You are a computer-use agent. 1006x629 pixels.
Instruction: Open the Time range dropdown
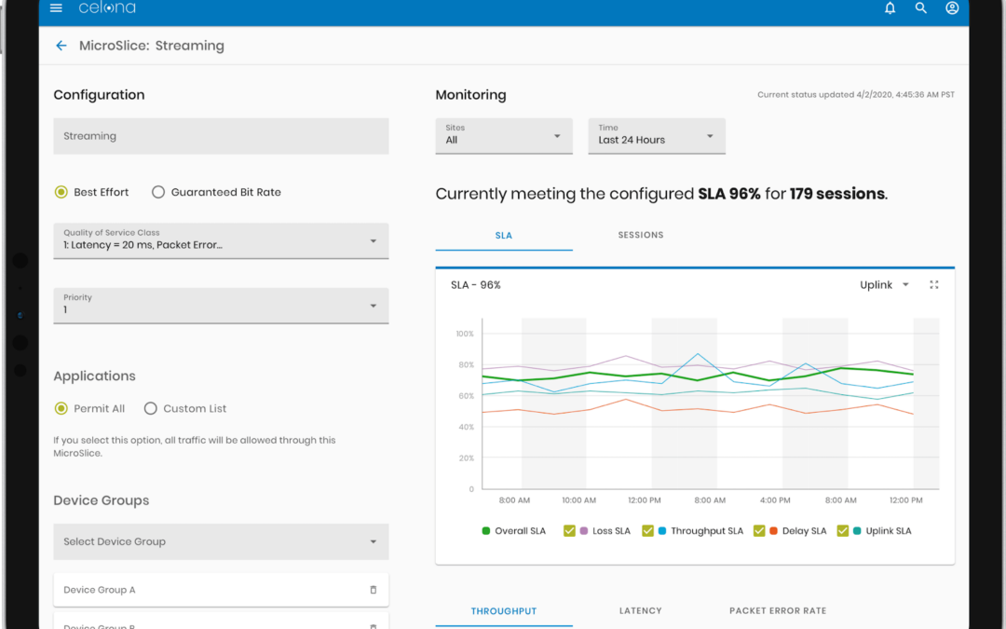coord(657,135)
